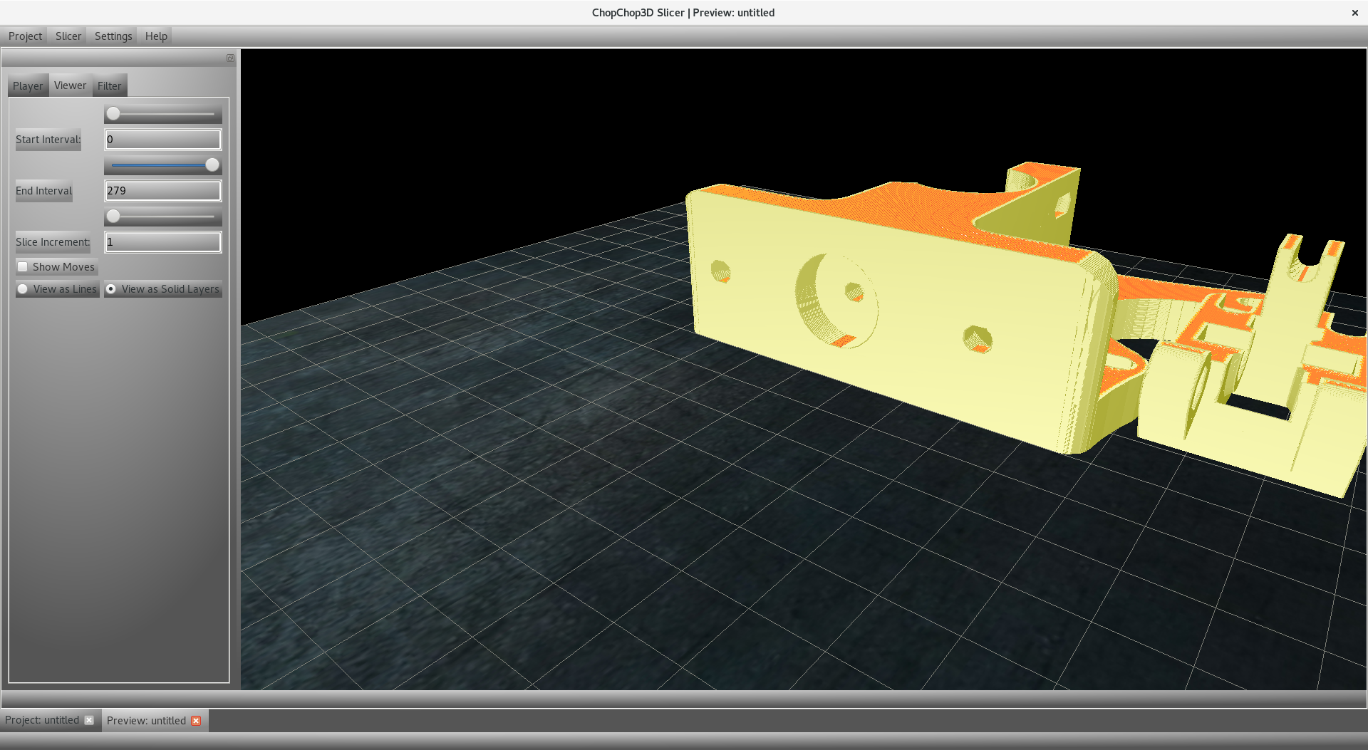
Task: Open the Project menu
Action: pos(25,36)
